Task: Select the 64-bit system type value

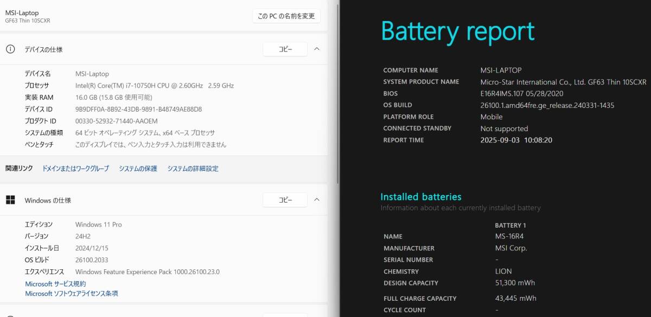Action: point(145,133)
